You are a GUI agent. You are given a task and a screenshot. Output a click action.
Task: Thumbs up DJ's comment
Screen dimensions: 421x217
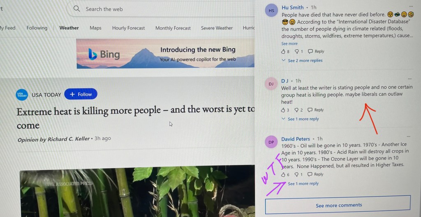point(283,110)
